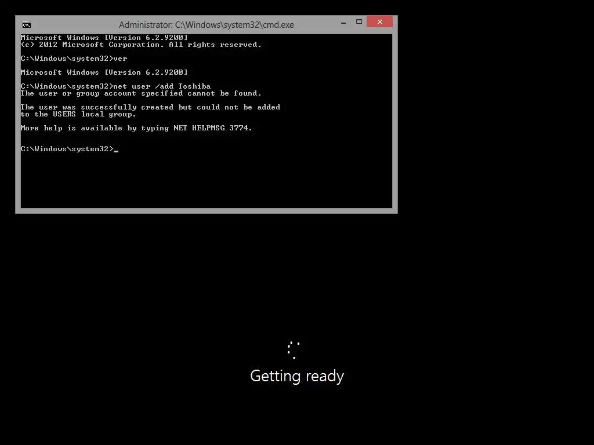Click '(c) 2012 Microsoft Corporation' copyright line
Image resolution: width=594 pixels, height=445 pixels.
141,45
